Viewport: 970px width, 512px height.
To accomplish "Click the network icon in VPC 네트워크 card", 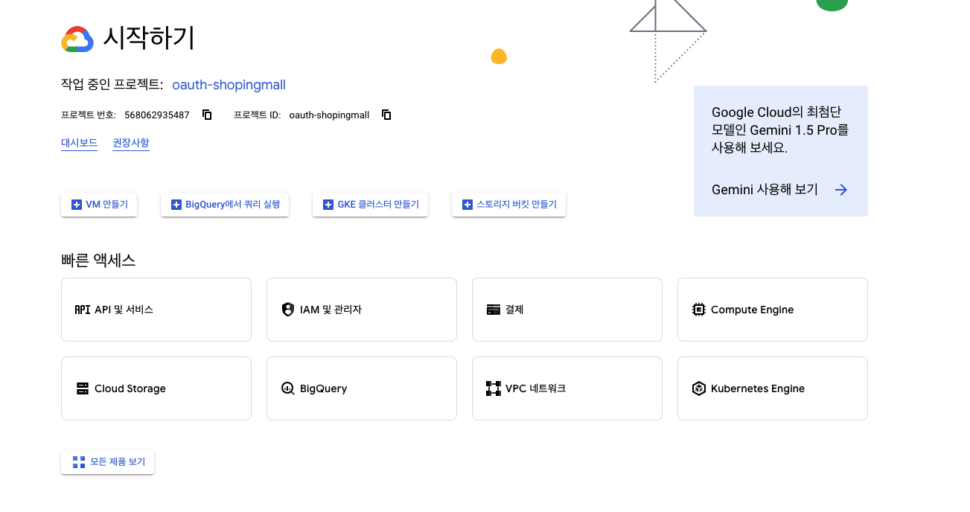I will [494, 388].
